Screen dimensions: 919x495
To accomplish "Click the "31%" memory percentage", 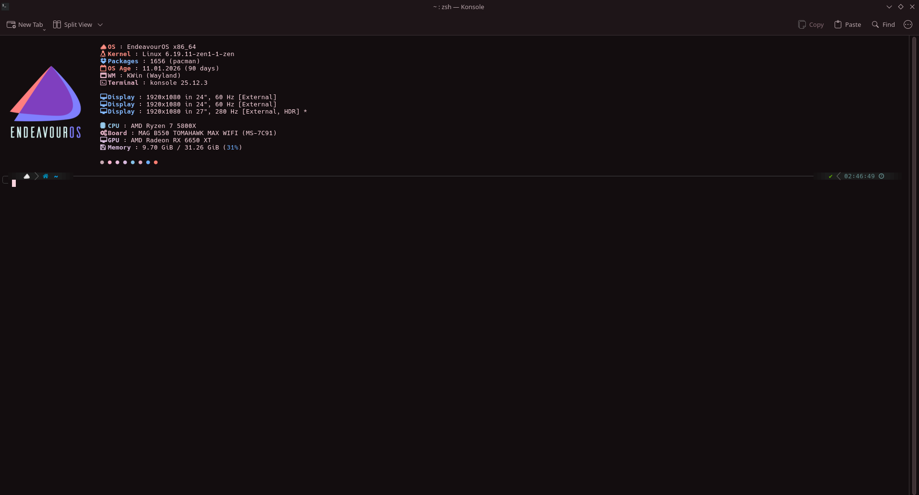I will click(x=233, y=148).
